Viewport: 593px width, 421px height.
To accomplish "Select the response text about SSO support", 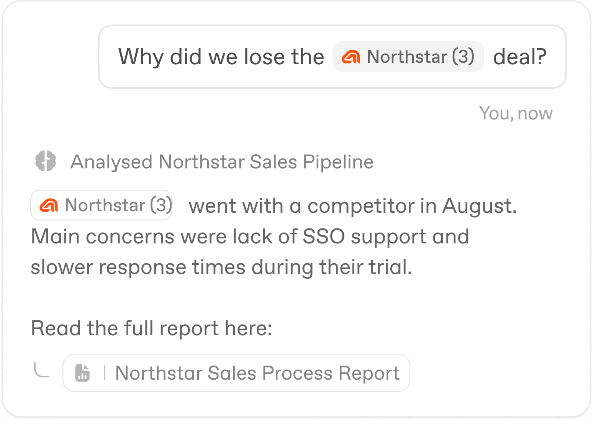I will [x=250, y=236].
